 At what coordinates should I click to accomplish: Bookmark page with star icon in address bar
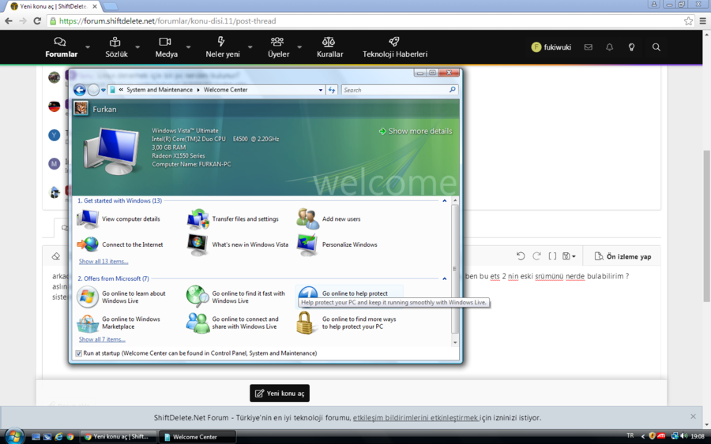(688, 21)
